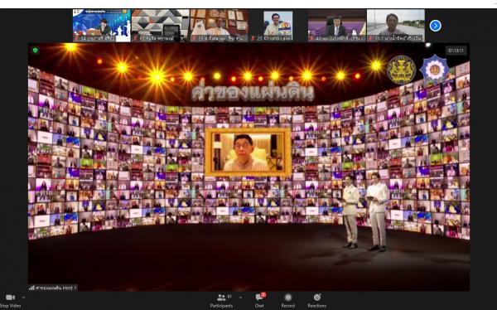Select the thumbnail of man with framed certificates
497x310 pixels.
pyautogui.click(x=220, y=26)
